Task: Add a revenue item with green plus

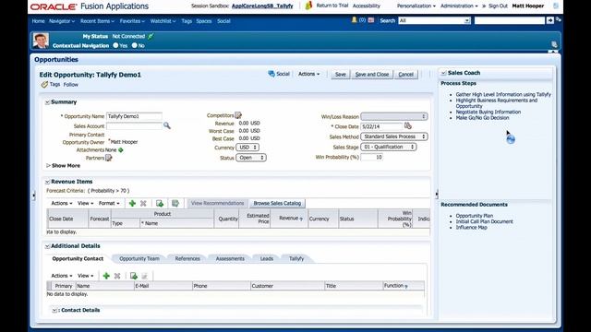Action: click(x=132, y=203)
